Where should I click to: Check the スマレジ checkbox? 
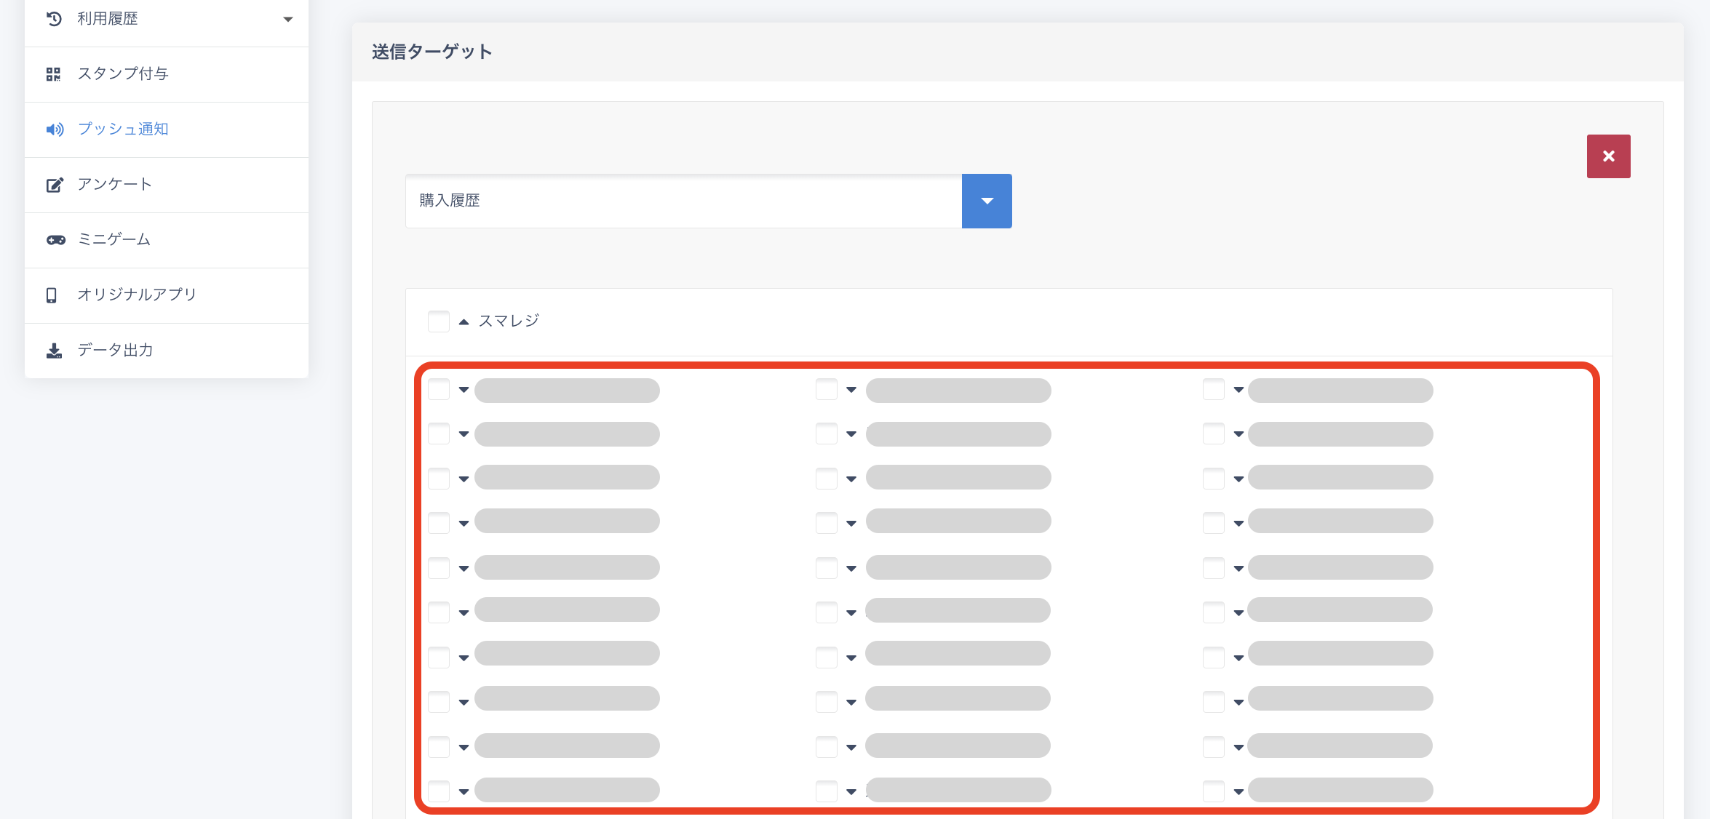[439, 321]
